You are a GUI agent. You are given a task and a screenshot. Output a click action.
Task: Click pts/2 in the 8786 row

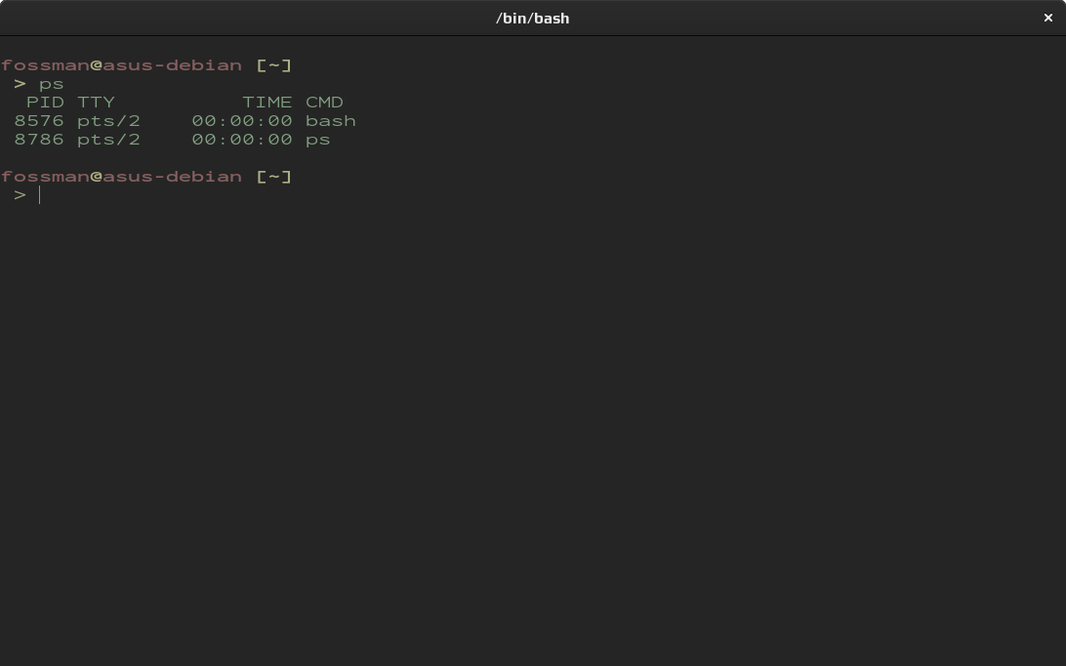[x=108, y=140]
